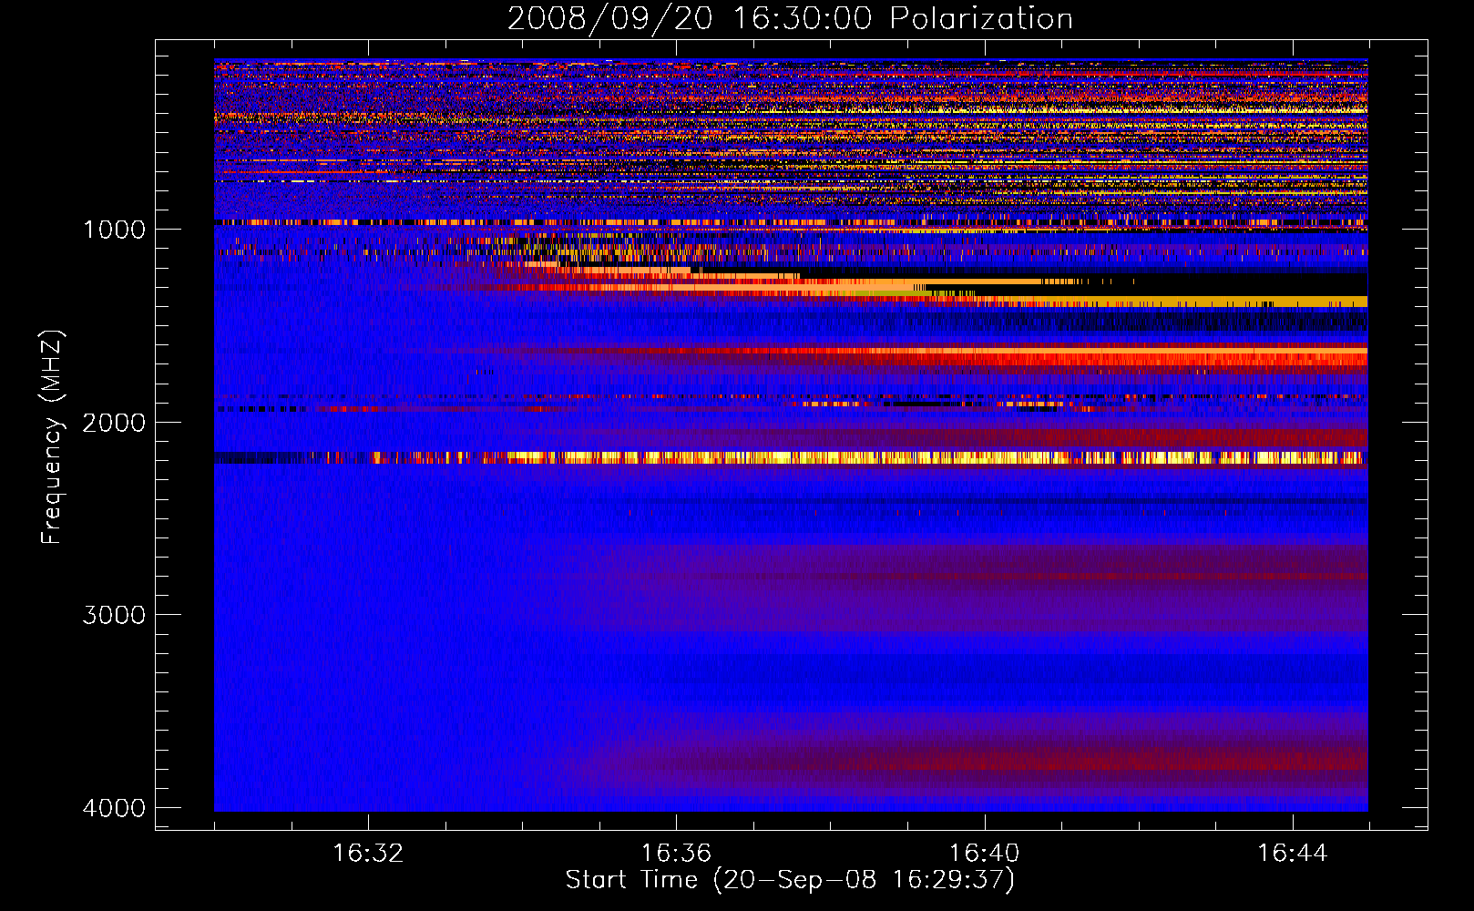
Task: Click the 16:36 time tick label
Action: 676,854
